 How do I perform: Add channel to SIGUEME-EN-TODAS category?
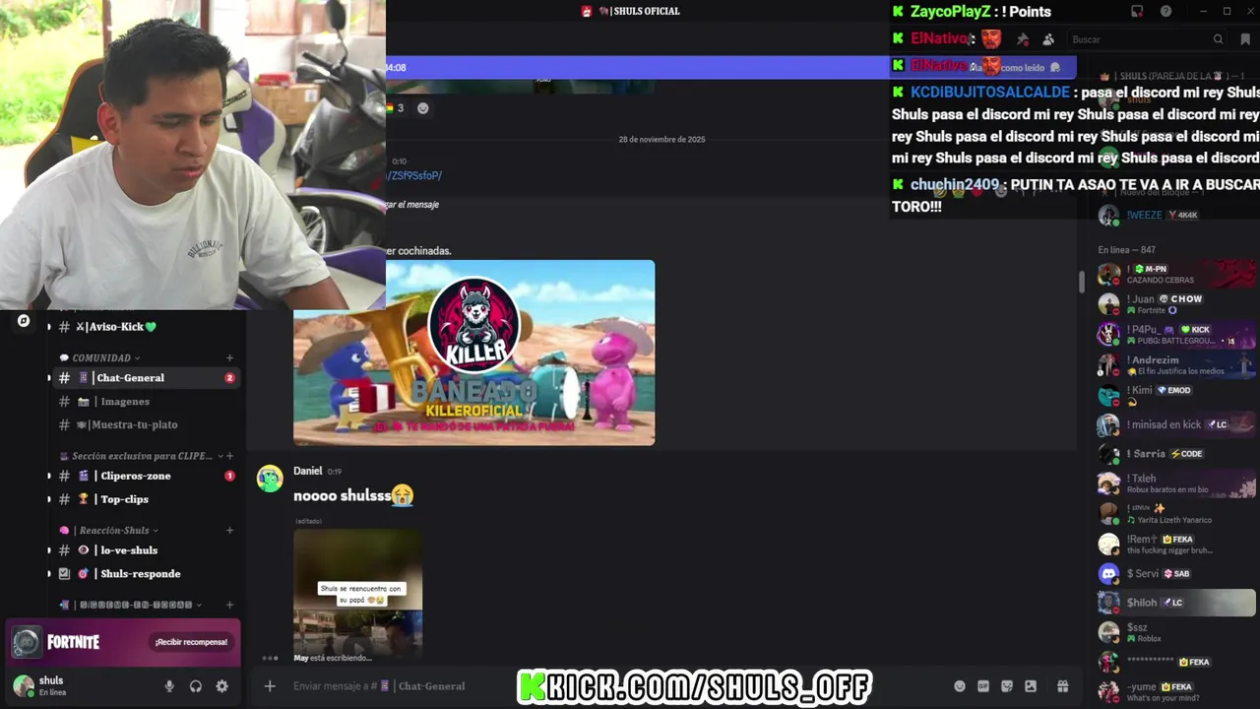[229, 605]
